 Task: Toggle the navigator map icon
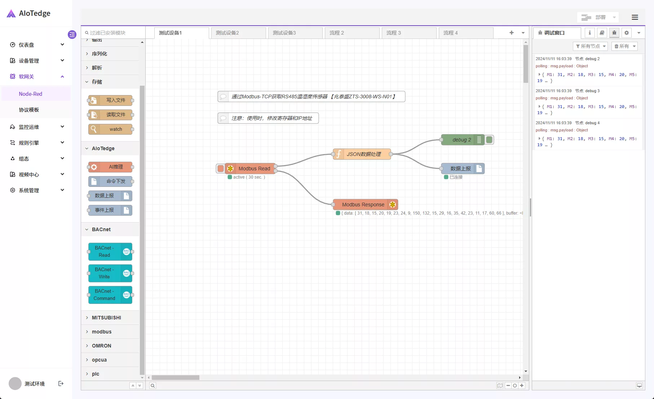500,385
